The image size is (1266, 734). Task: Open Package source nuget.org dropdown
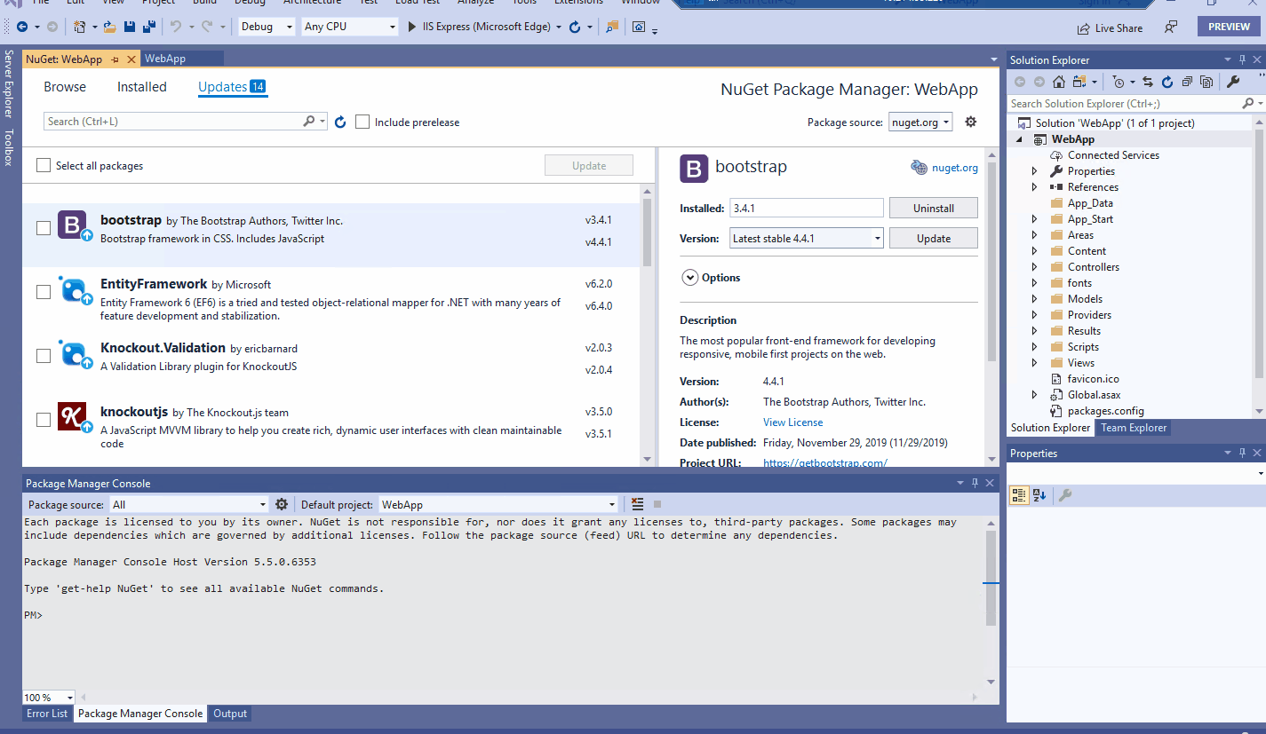tap(920, 122)
